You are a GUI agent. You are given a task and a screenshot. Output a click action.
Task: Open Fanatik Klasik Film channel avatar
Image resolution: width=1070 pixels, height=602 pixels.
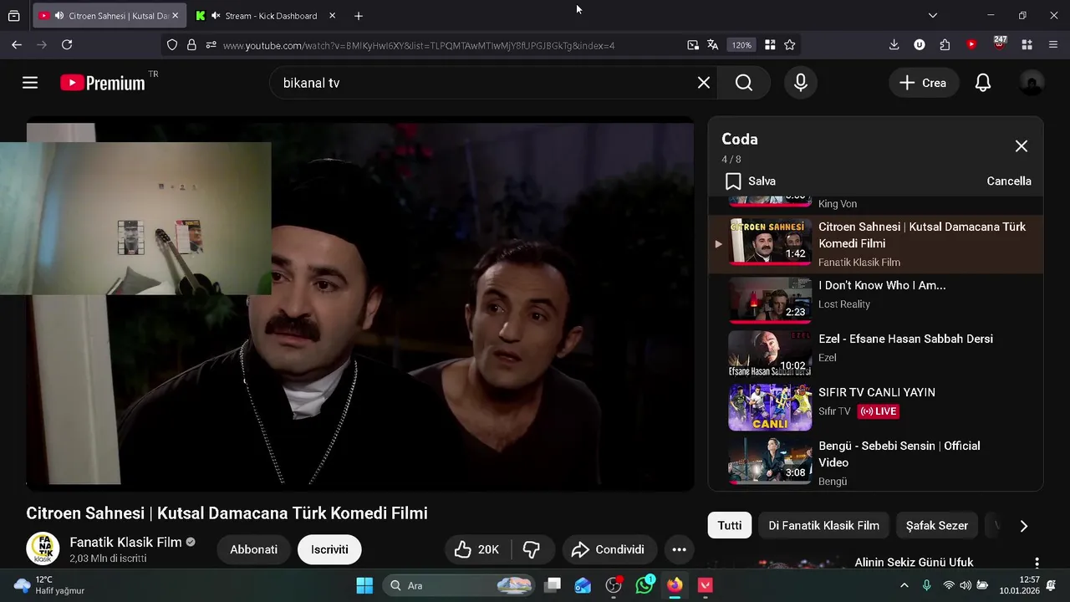43,548
